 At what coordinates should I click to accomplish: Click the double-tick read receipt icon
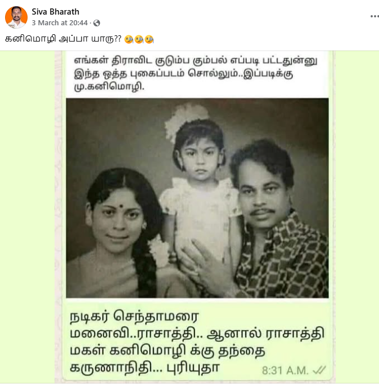coord(319,371)
